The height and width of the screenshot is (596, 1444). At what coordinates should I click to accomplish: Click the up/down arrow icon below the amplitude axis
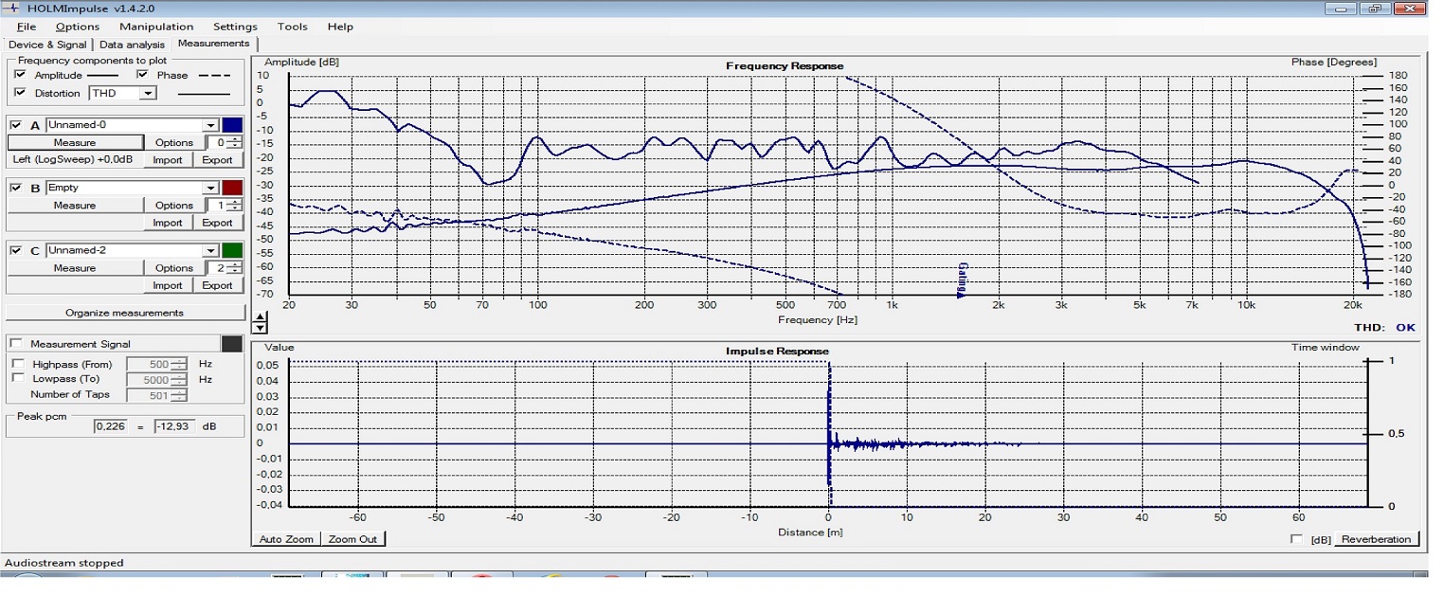click(260, 322)
